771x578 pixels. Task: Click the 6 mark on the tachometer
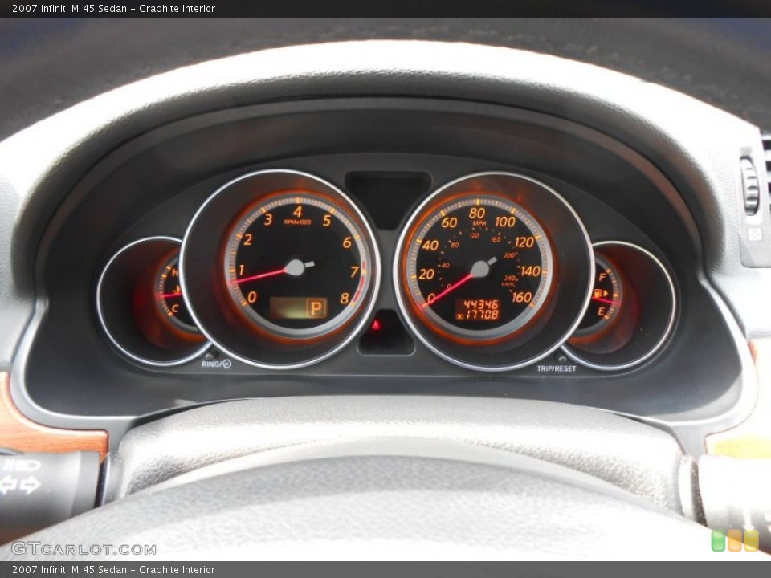(x=347, y=242)
